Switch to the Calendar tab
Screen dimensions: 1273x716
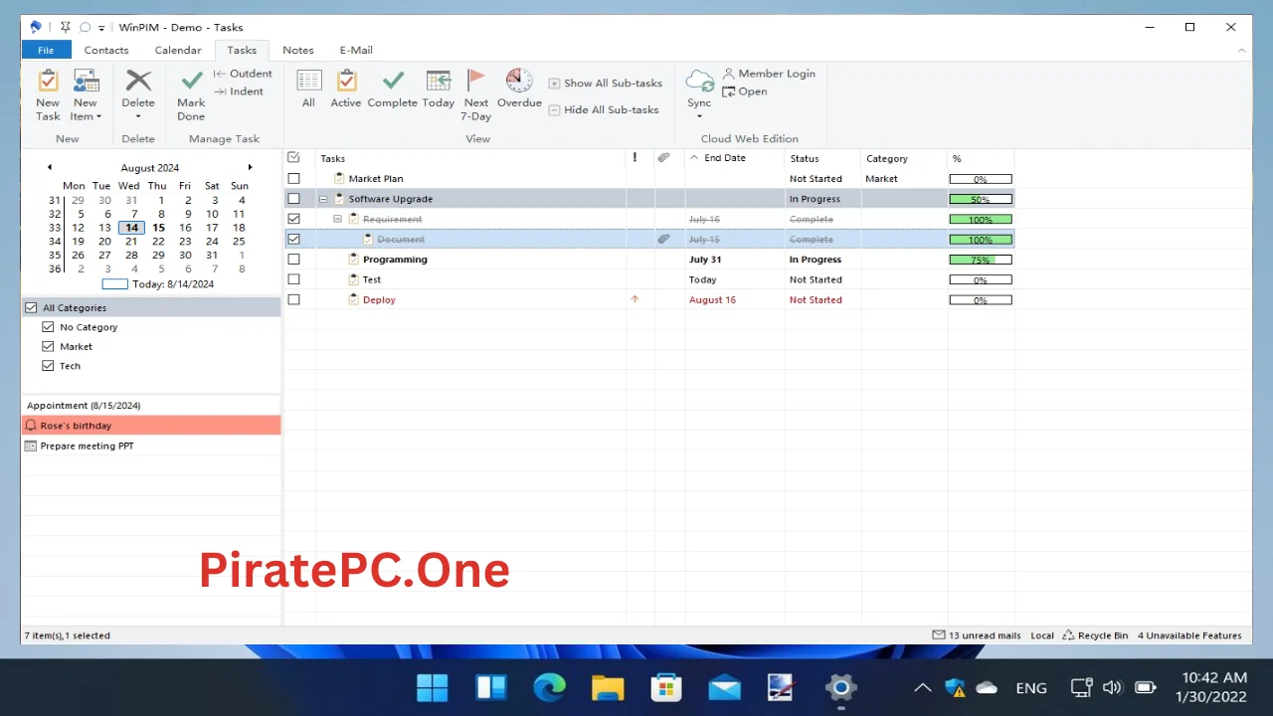[x=178, y=50]
